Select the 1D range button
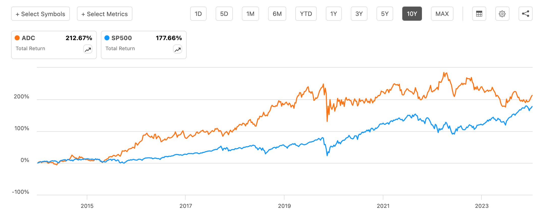The height and width of the screenshot is (221, 544). 198,14
